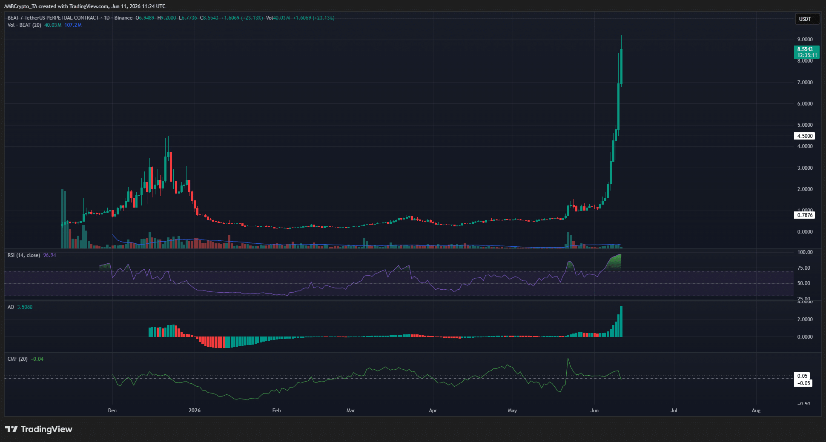Click 5.0000 on the price axis
Screen dimensions: 826x442
coord(805,125)
